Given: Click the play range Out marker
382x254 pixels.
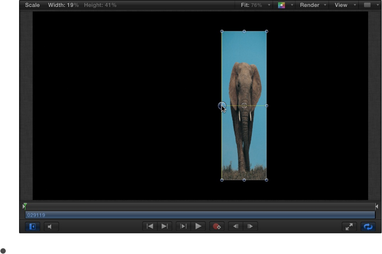Looking at the screenshot, I should coord(377,206).
